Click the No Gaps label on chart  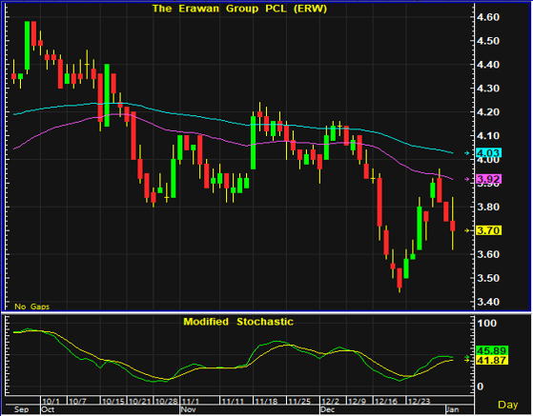click(x=32, y=307)
